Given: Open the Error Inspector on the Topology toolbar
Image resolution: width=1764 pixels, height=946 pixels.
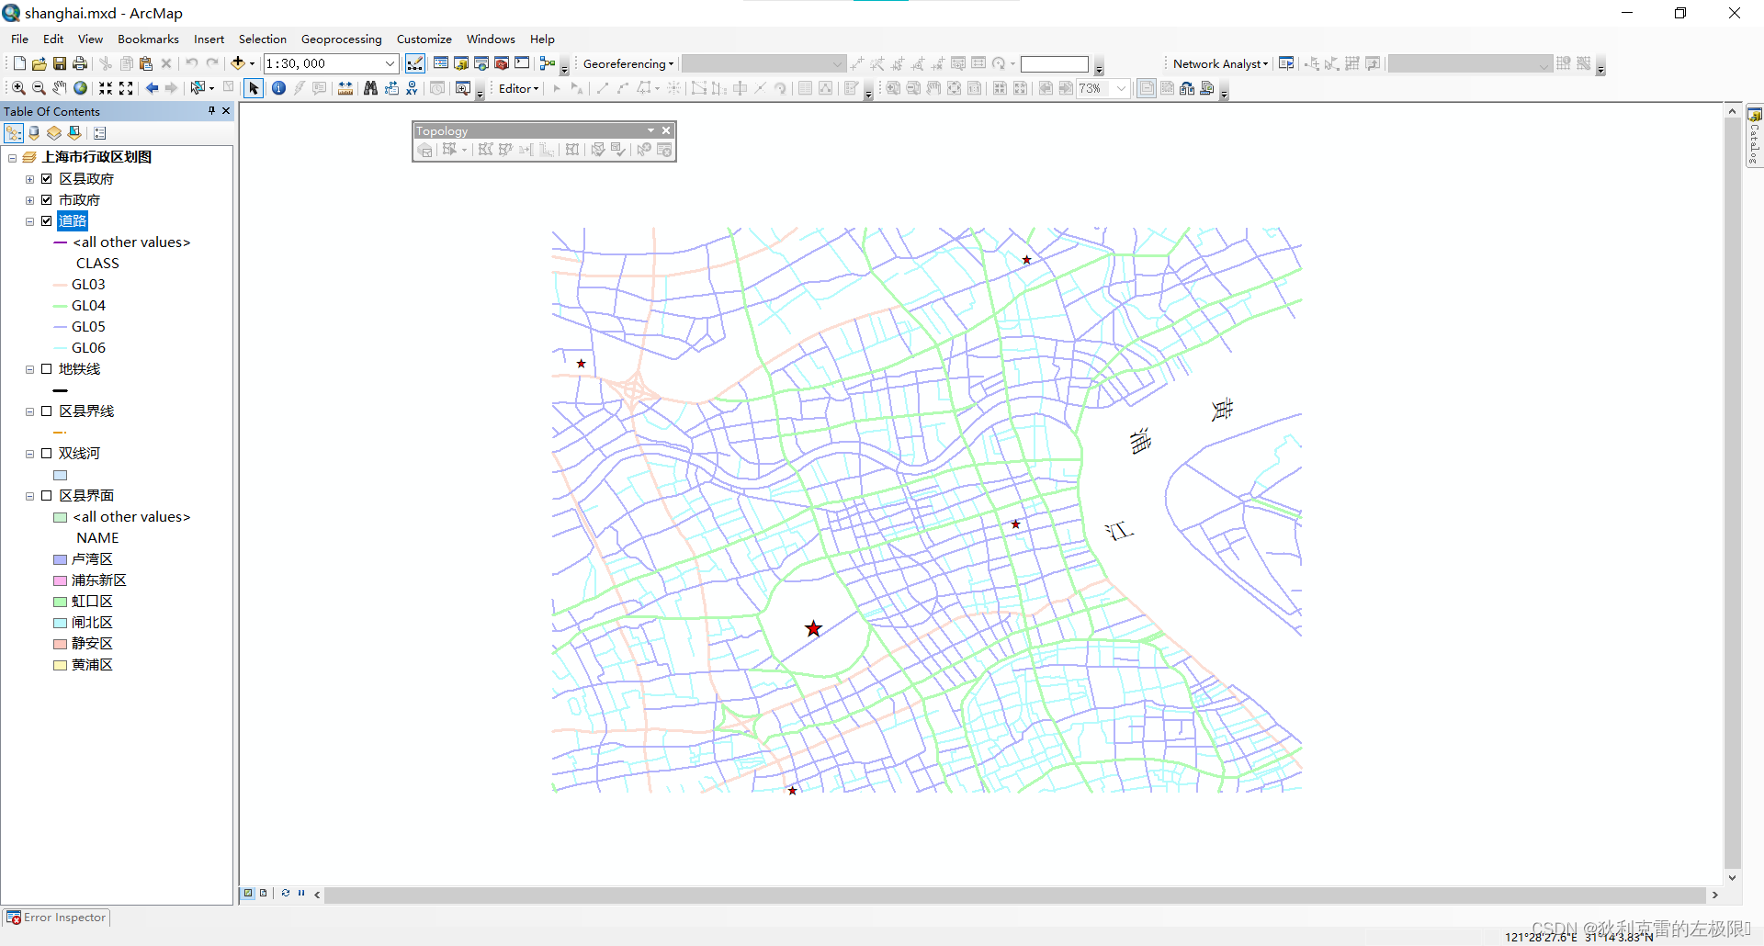Looking at the screenshot, I should [663, 150].
